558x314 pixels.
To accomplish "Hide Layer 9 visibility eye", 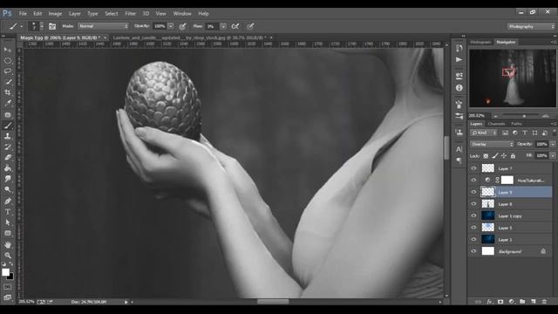I will 473,192.
